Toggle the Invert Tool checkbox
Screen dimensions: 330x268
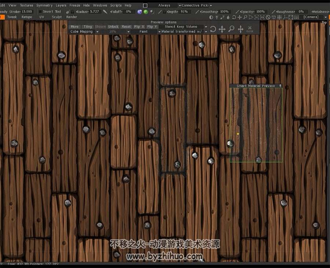tap(40, 12)
